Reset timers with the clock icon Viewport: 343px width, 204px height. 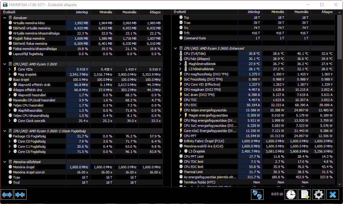click(291, 194)
